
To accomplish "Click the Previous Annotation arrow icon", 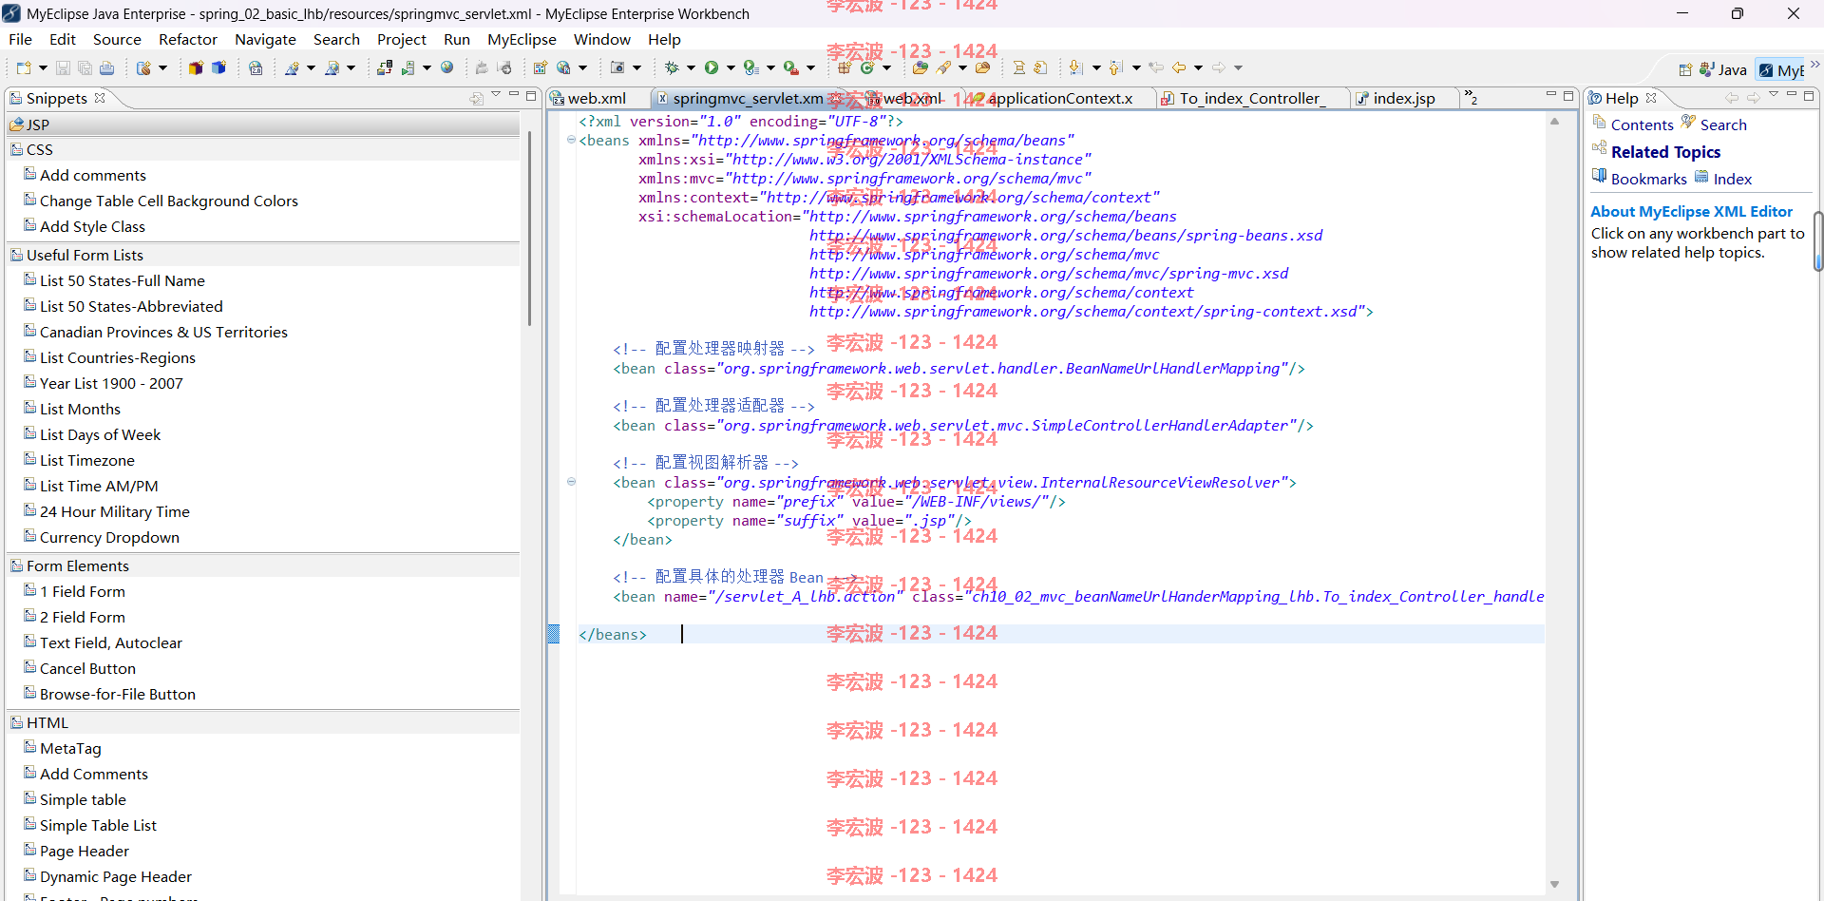I will (x=1115, y=67).
